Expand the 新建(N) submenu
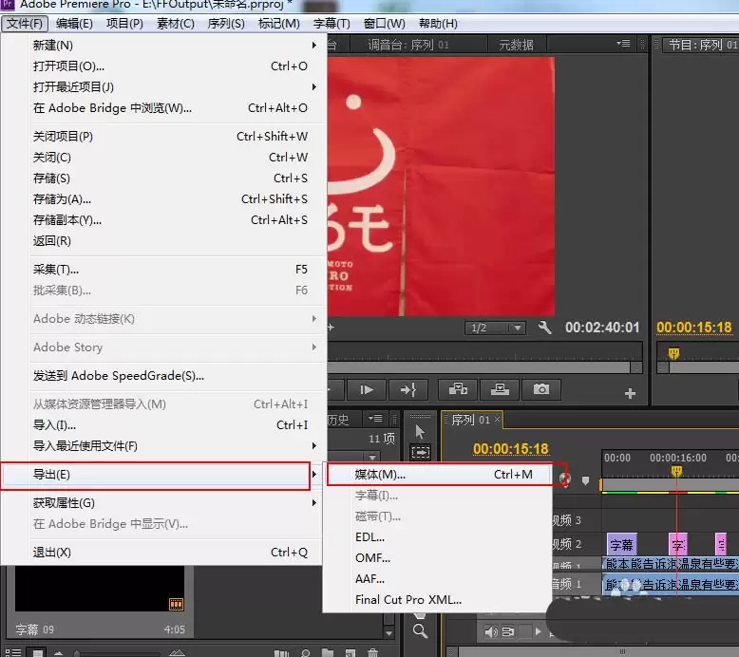739x657 pixels. point(175,46)
